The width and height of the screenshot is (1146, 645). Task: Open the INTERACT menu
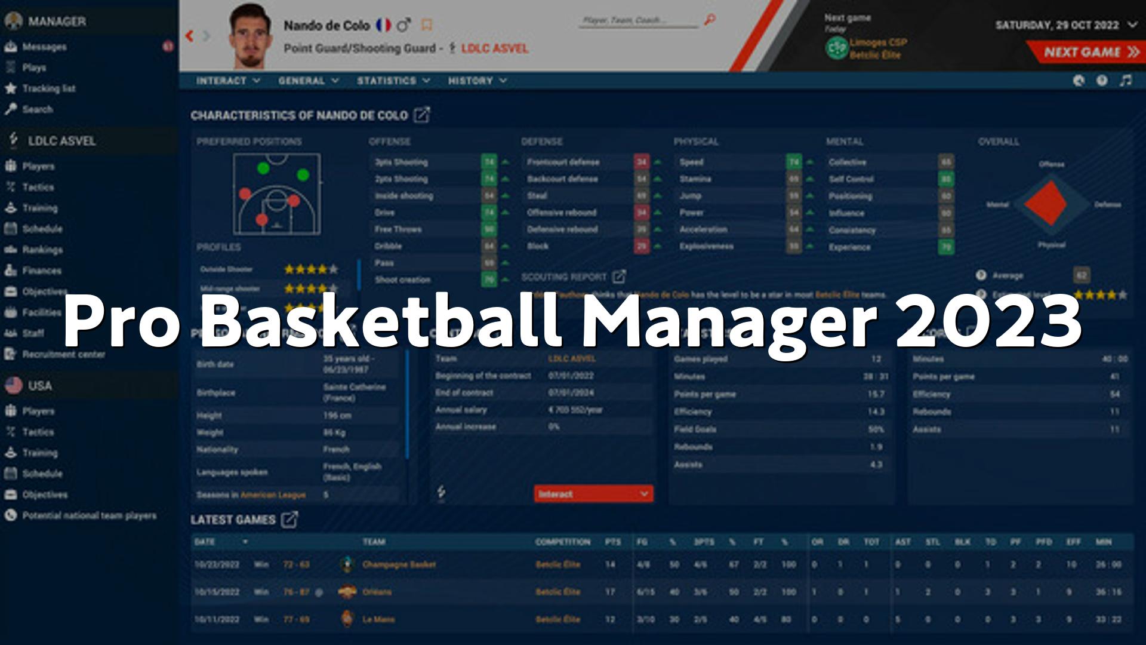coord(228,81)
